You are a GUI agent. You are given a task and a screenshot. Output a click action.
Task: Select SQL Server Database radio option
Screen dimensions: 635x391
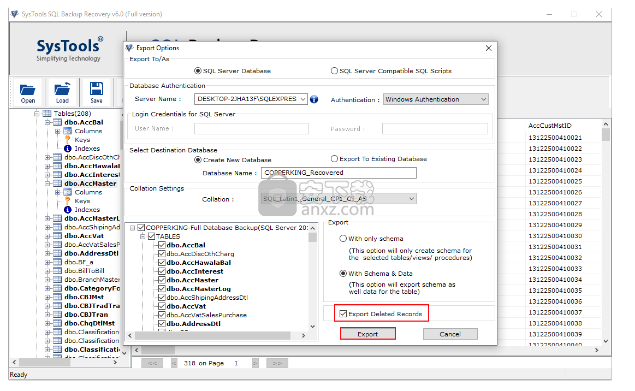pyautogui.click(x=198, y=71)
